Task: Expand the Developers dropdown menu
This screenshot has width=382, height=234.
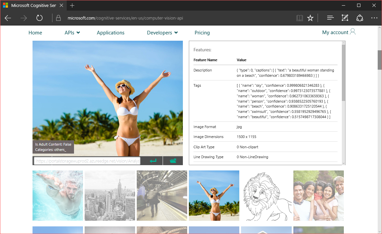Action: pyautogui.click(x=162, y=33)
